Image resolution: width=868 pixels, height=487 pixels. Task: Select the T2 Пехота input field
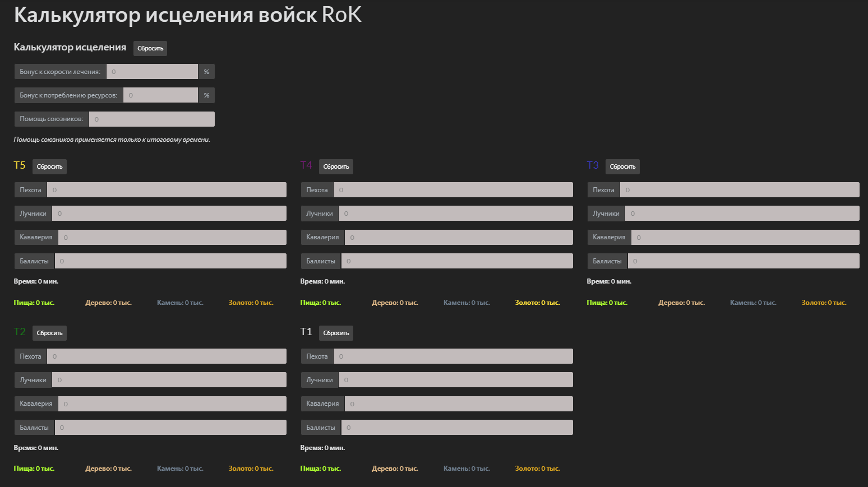click(167, 356)
